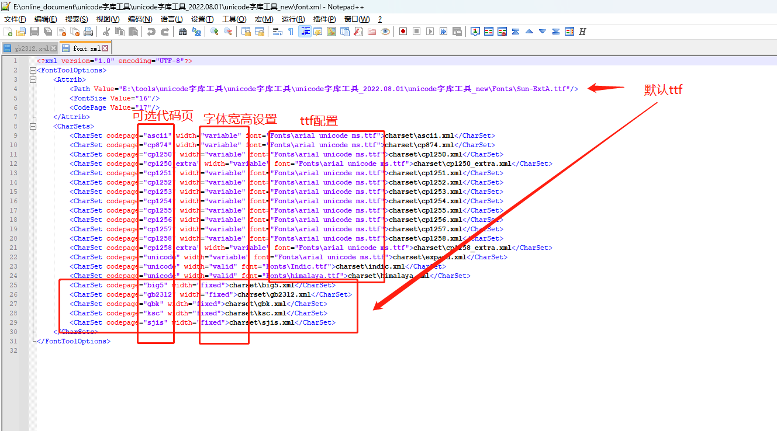Jump to previous difference up-arrow icon
The image size is (777, 431).
point(529,32)
